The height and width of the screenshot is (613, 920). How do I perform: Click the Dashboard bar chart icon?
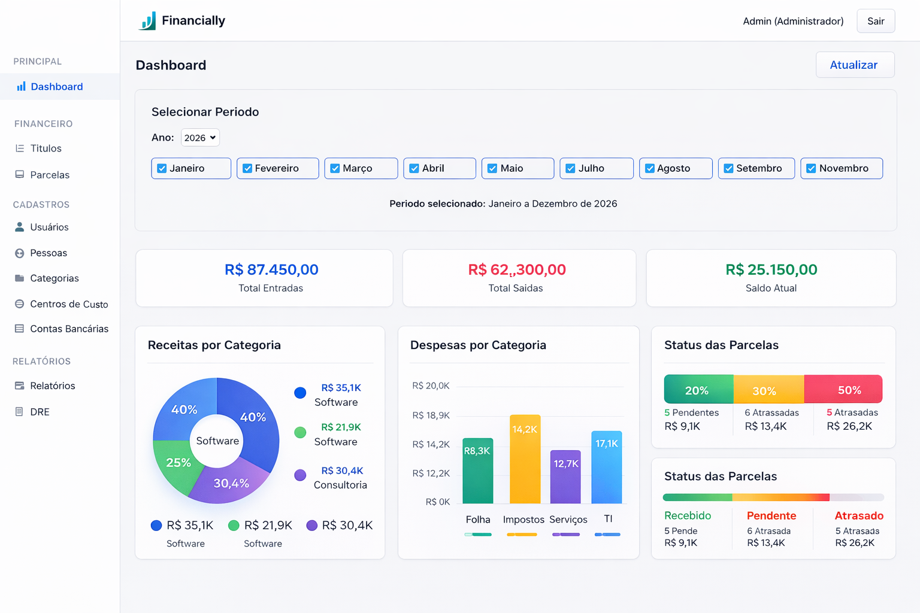pyautogui.click(x=21, y=87)
